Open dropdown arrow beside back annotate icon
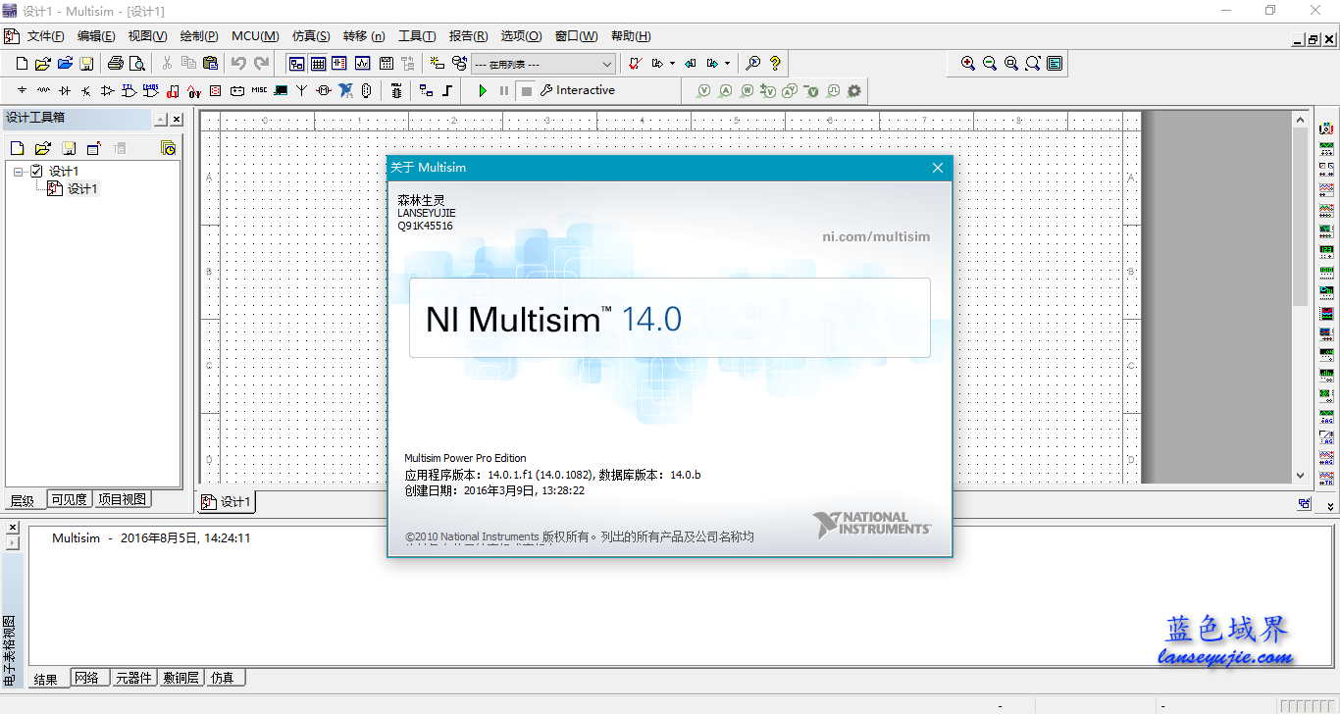The height and width of the screenshot is (714, 1340). (672, 64)
